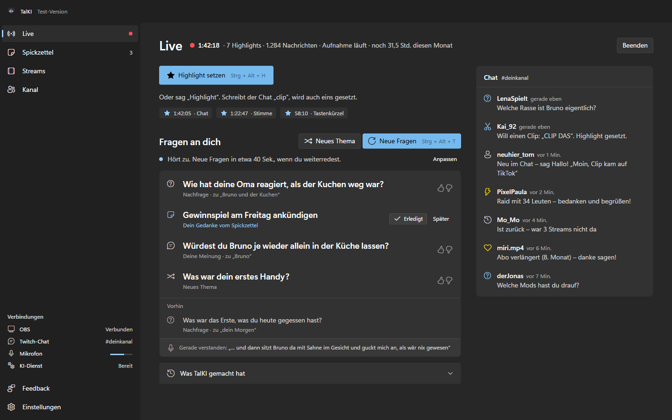
Task: Click the Neues Thema button
Action: (x=329, y=141)
